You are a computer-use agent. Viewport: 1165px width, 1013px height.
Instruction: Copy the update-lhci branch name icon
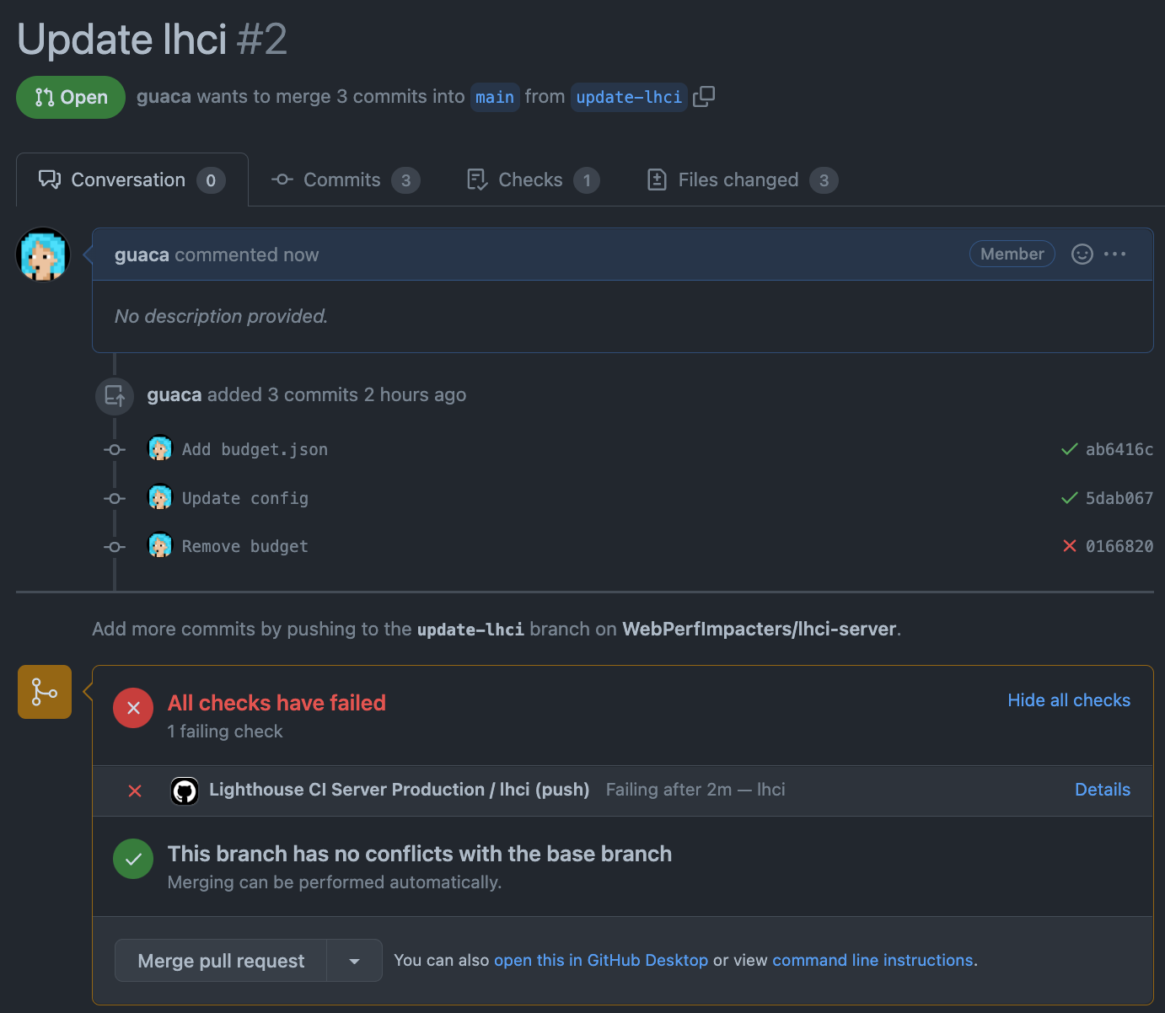click(x=704, y=97)
